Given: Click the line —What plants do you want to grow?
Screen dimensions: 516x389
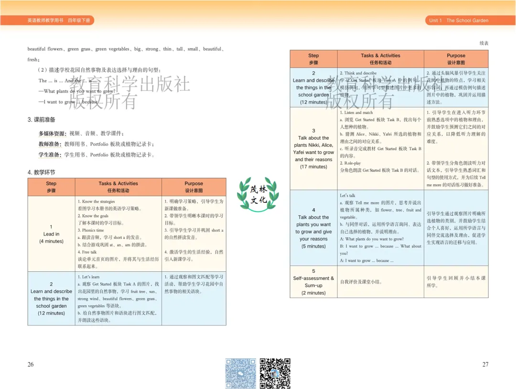Looking at the screenshot, I should tap(77, 91).
